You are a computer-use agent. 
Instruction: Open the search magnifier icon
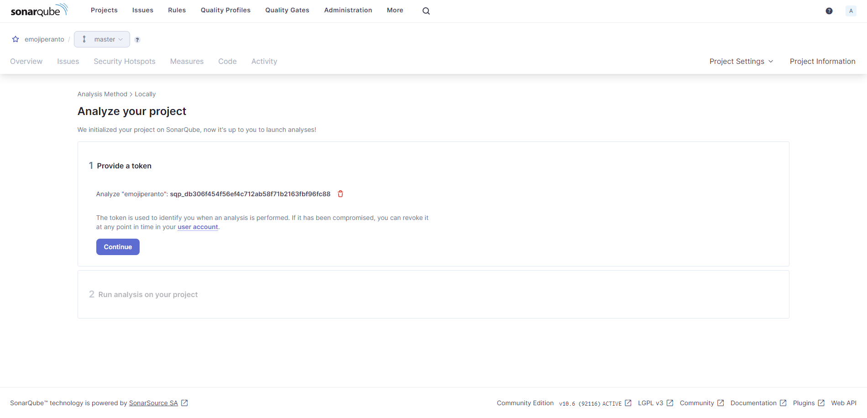tap(426, 11)
